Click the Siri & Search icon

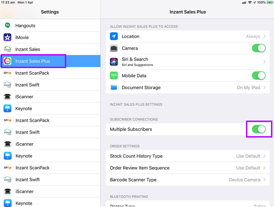114,62
